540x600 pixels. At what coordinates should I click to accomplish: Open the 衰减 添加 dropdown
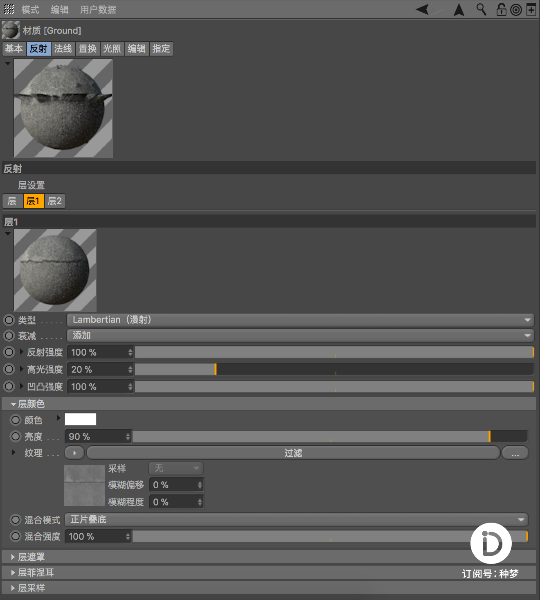301,336
